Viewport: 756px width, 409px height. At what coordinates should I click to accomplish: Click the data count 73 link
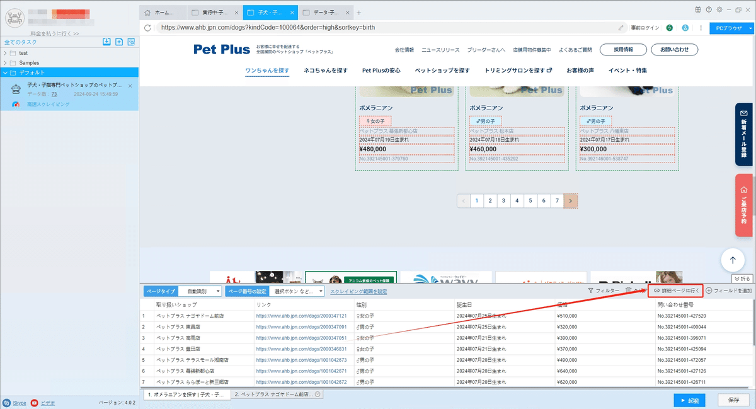pyautogui.click(x=54, y=94)
